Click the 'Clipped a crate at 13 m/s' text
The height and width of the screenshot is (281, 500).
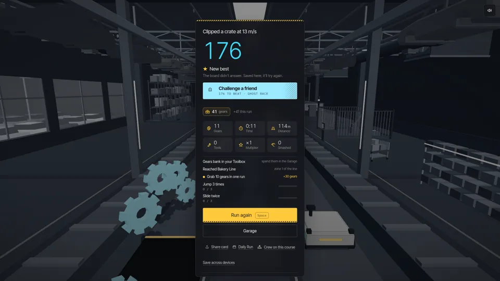(230, 32)
